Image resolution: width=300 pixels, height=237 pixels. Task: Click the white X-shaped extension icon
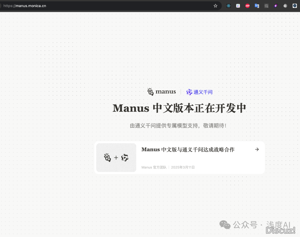click(x=238, y=6)
